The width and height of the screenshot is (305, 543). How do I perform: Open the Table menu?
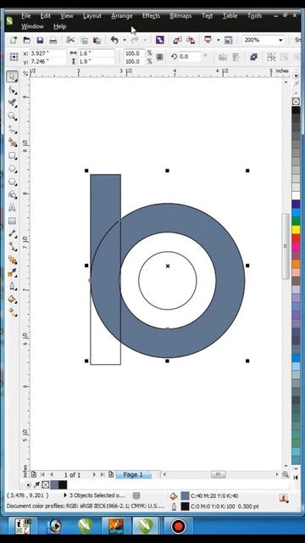pos(230,16)
